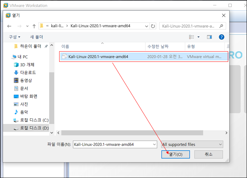
Task: Minimize the VMware Workstation window
Action: coord(215,5)
